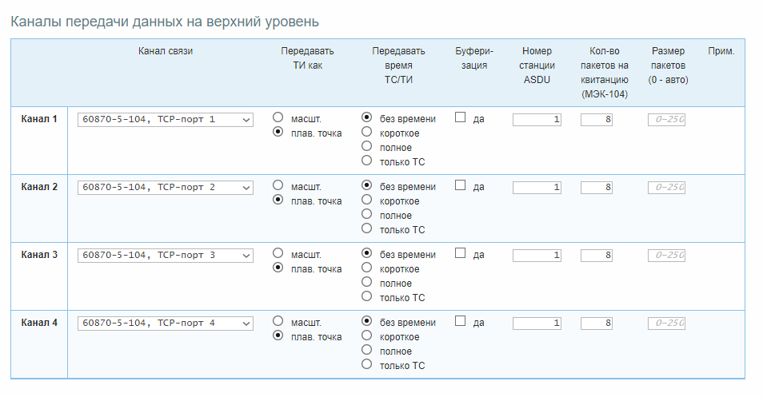Open the Канал 2 protocol dropdown
The width and height of the screenshot is (763, 397).
tap(166, 188)
